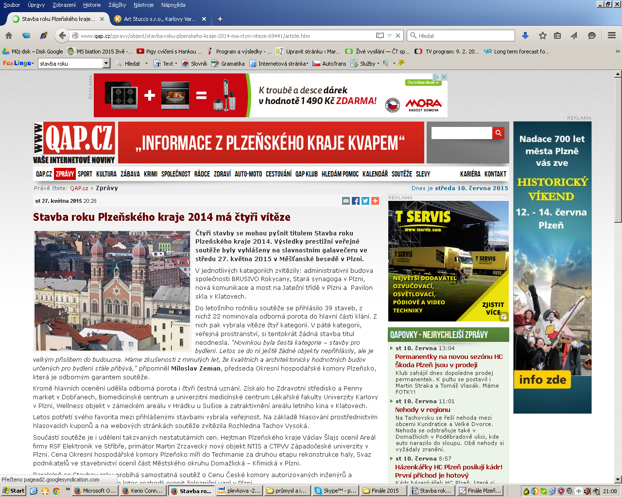Read Permanentky na novou sezónu HC news
The width and height of the screenshot is (622, 498).
point(449,361)
